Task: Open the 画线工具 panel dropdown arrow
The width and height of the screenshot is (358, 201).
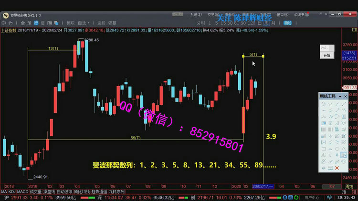Action: coord(339,96)
